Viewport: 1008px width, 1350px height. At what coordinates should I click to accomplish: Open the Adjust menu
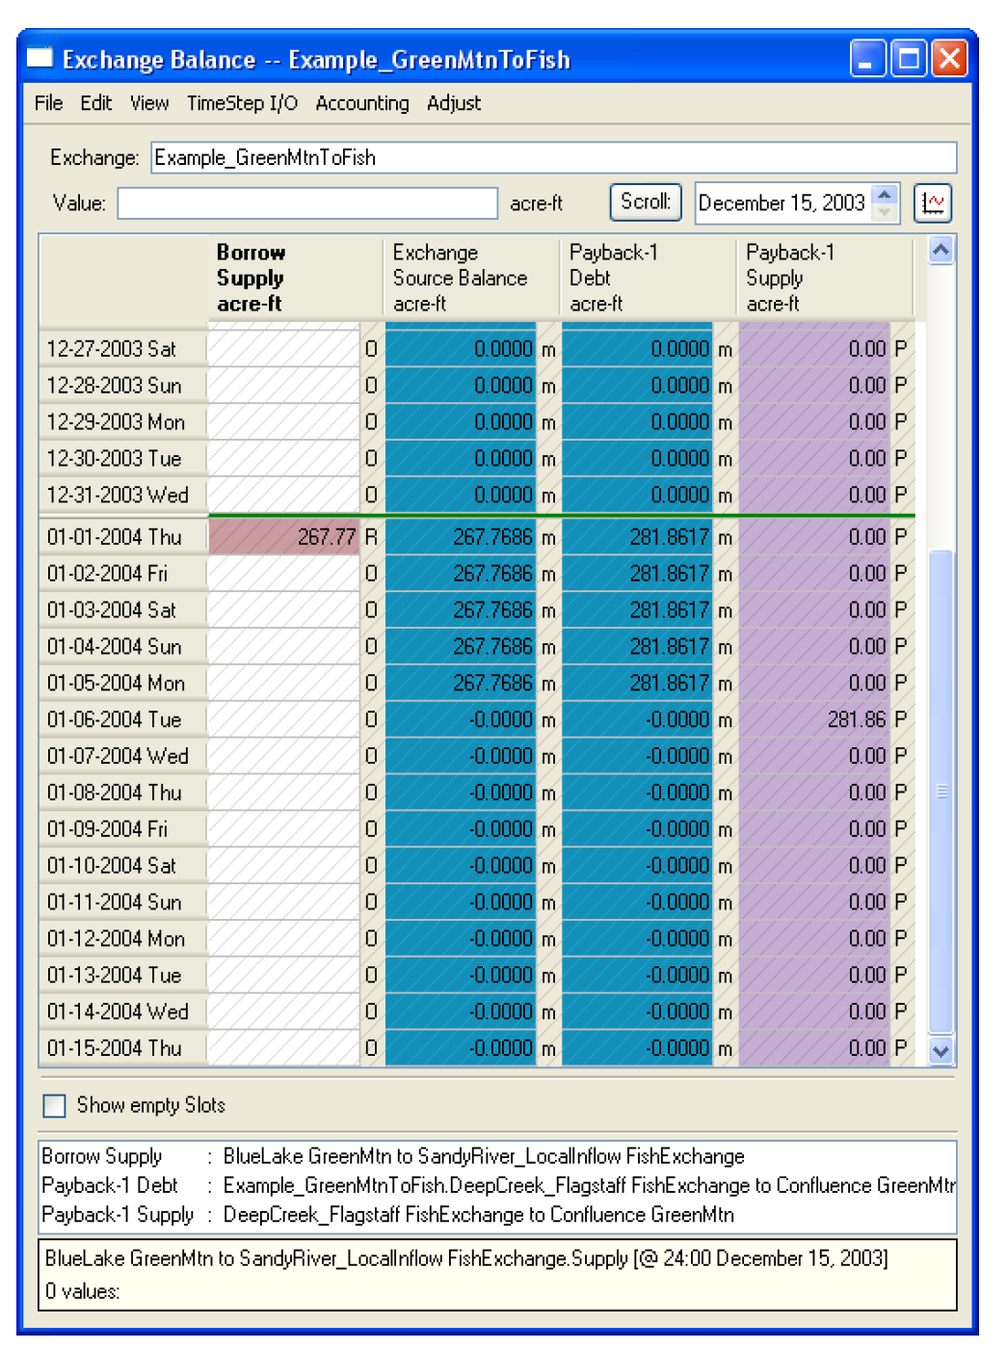[x=453, y=103]
